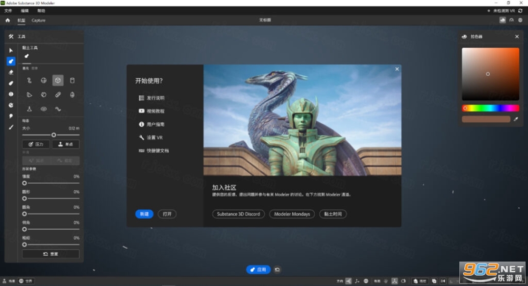Open the 文件 menu
The height and width of the screenshot is (286, 528).
[8, 11]
